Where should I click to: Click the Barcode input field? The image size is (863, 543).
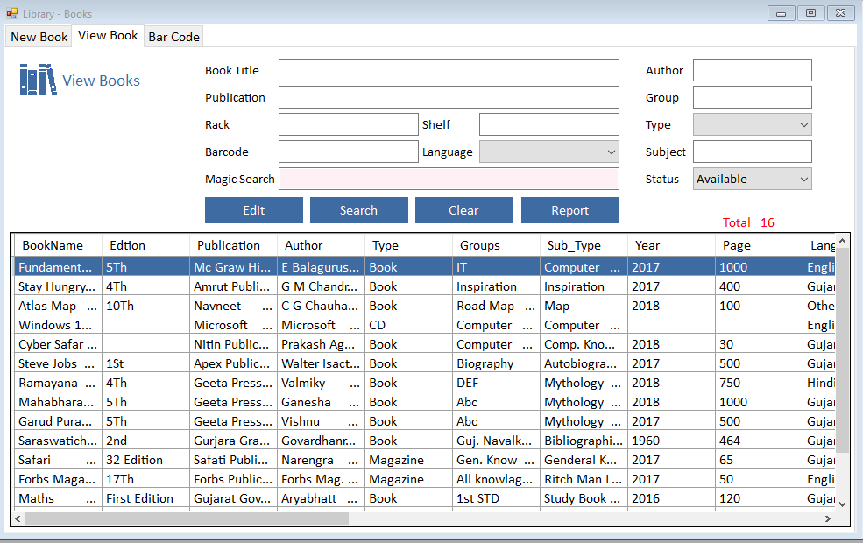point(348,152)
